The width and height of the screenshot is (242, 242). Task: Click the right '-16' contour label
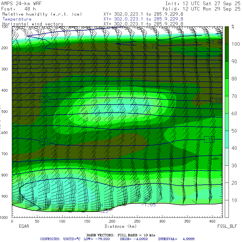(x=209, y=139)
